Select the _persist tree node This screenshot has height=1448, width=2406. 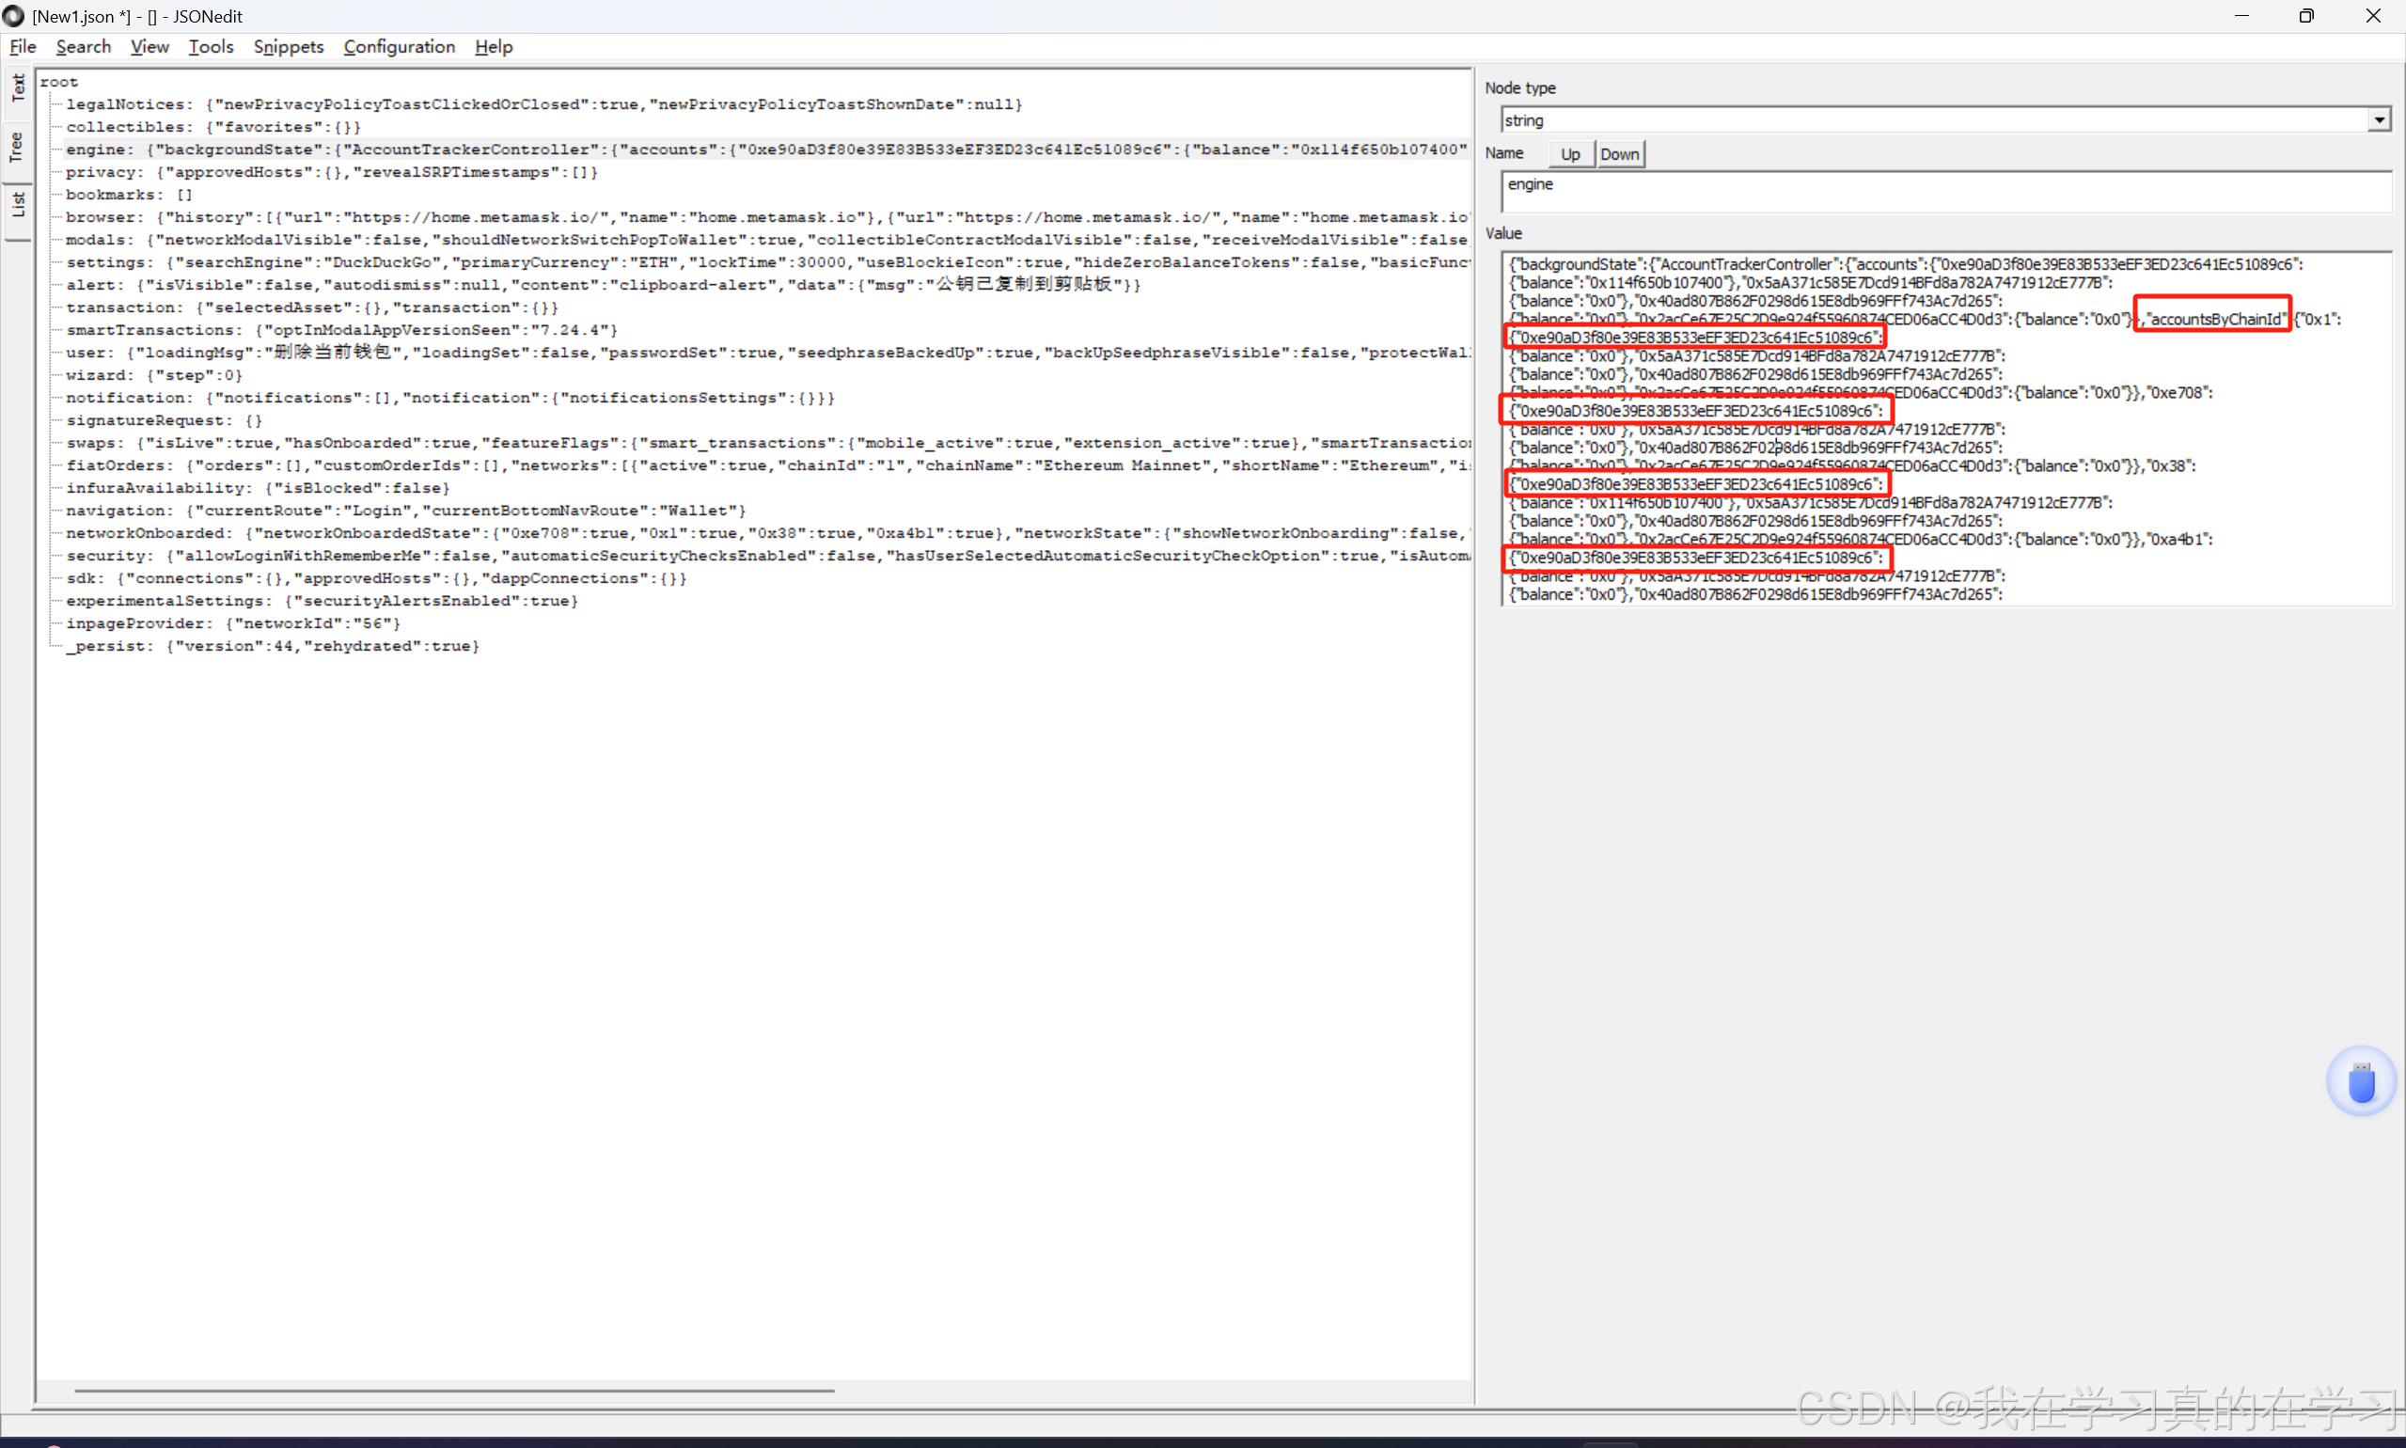(105, 646)
